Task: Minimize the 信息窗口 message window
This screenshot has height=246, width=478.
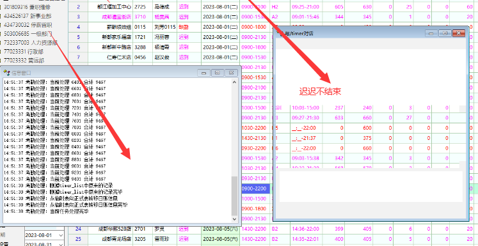Action: click(x=203, y=72)
